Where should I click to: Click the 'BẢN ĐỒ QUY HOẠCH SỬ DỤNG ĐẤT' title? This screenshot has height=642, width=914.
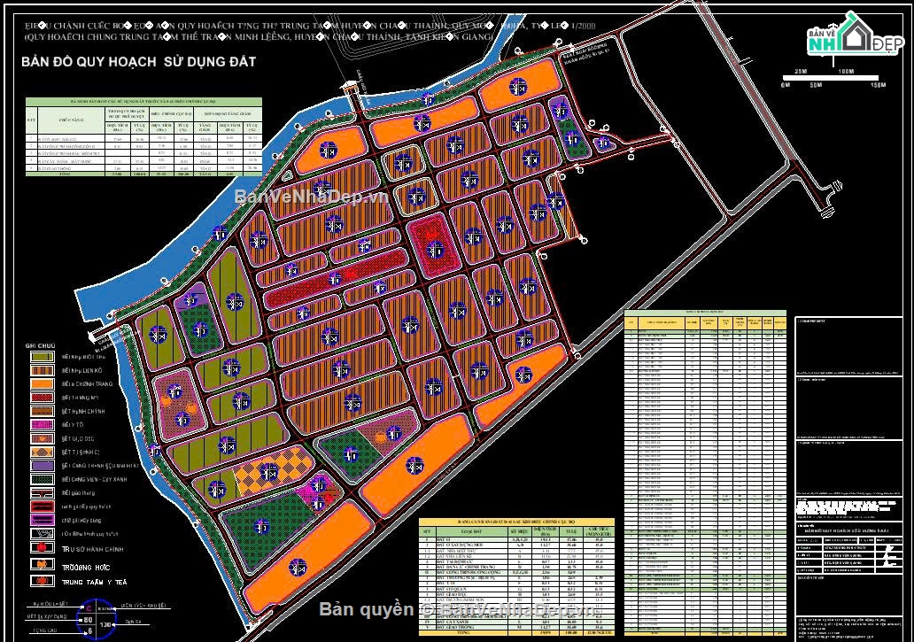point(139,62)
